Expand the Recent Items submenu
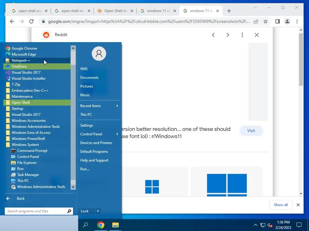 pos(99,106)
